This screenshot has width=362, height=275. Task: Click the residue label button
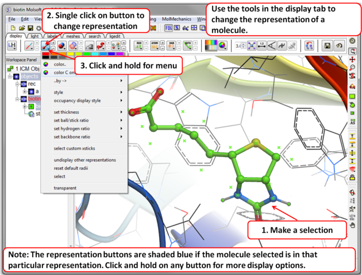(139, 45)
